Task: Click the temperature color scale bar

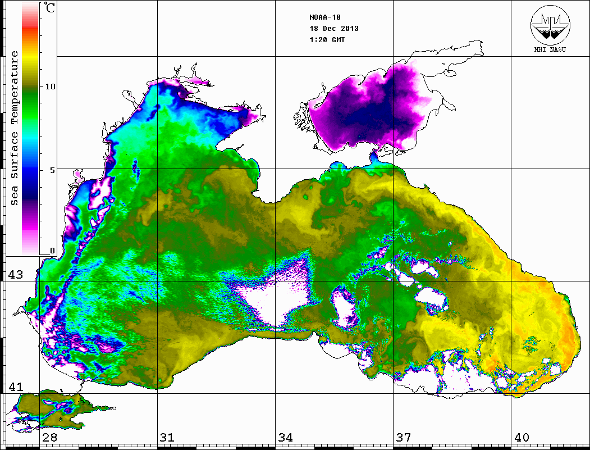Action: tap(30, 129)
